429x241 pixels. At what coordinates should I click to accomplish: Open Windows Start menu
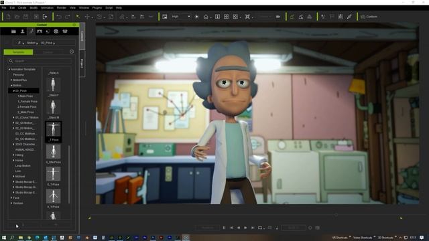tap(4, 238)
